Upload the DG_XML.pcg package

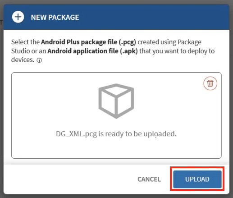click(197, 179)
